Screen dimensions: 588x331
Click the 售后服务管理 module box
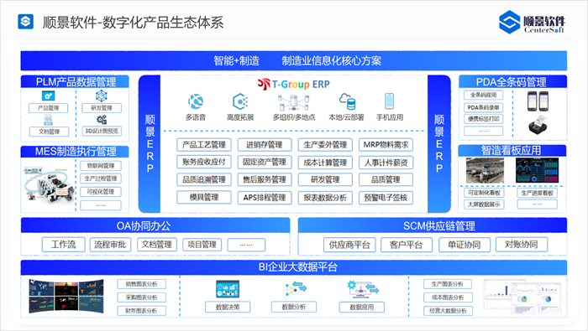click(265, 179)
